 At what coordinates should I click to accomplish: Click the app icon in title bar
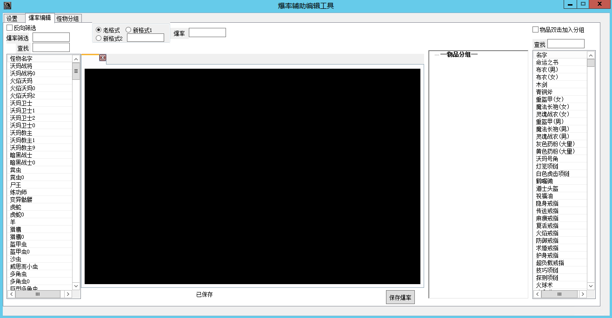click(x=7, y=6)
